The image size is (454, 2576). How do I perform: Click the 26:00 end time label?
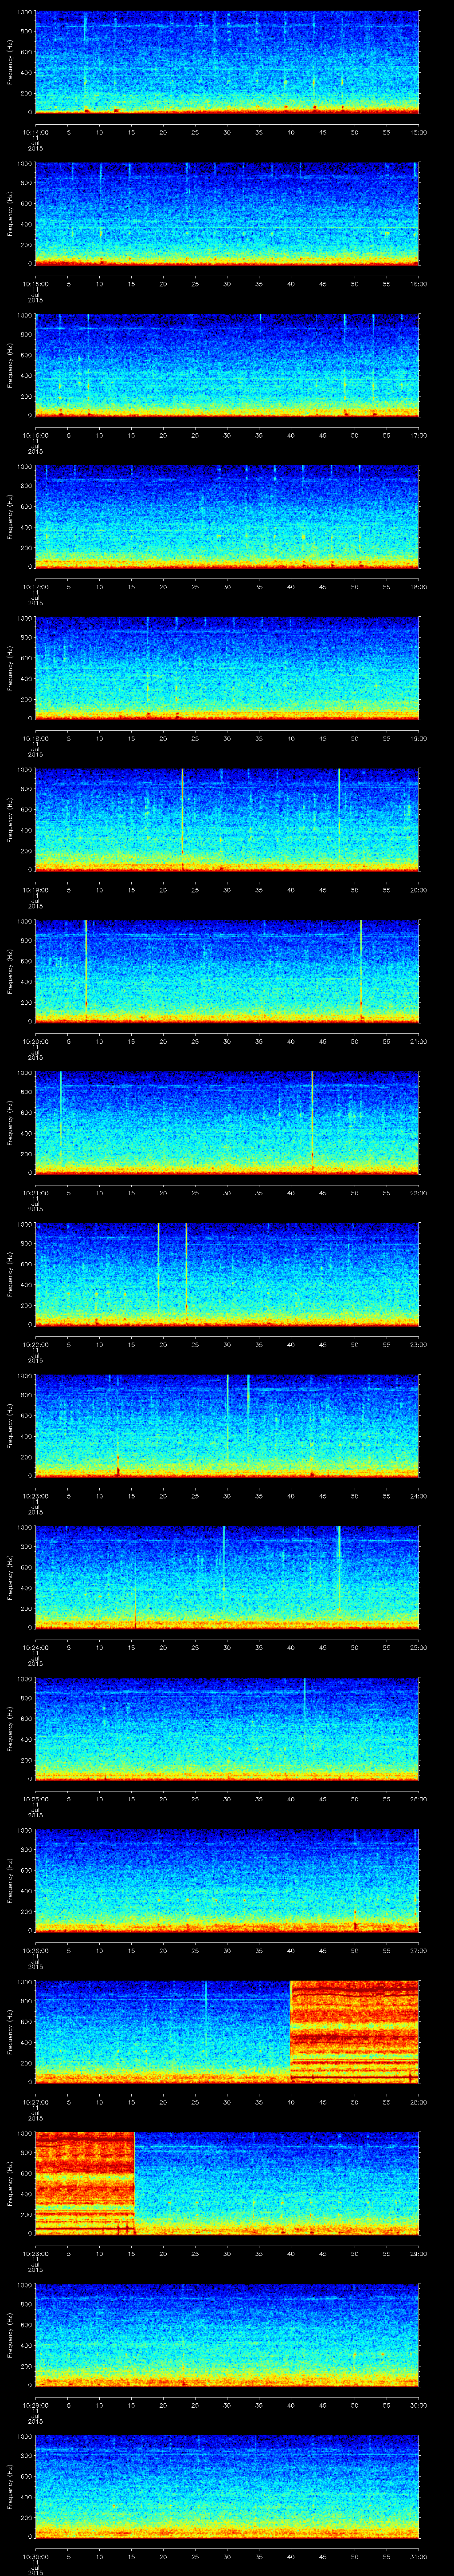(418, 1798)
